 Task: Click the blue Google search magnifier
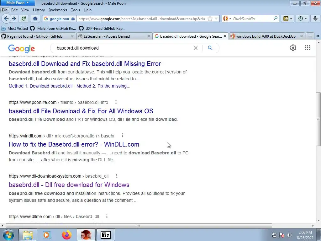(x=210, y=48)
